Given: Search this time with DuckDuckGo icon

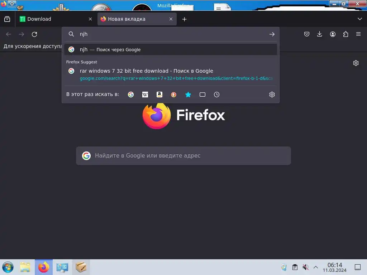Looking at the screenshot, I should [174, 95].
